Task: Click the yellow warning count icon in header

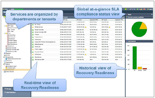Action: (x=141, y=9)
